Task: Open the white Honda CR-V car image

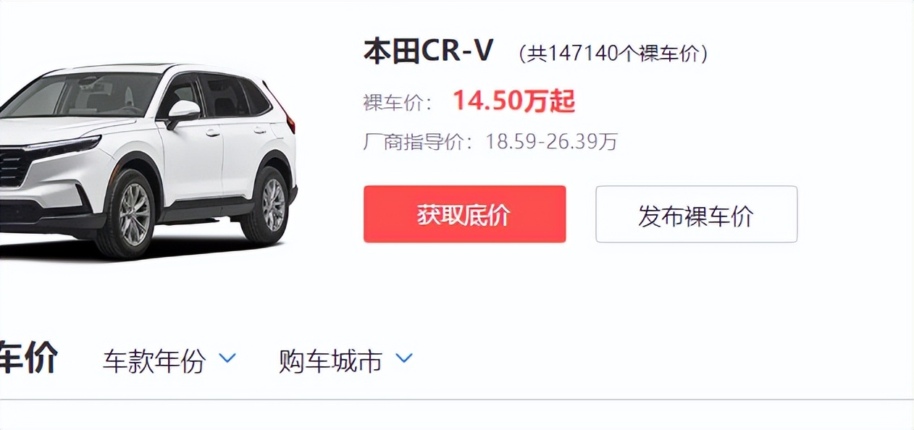Action: 148,161
